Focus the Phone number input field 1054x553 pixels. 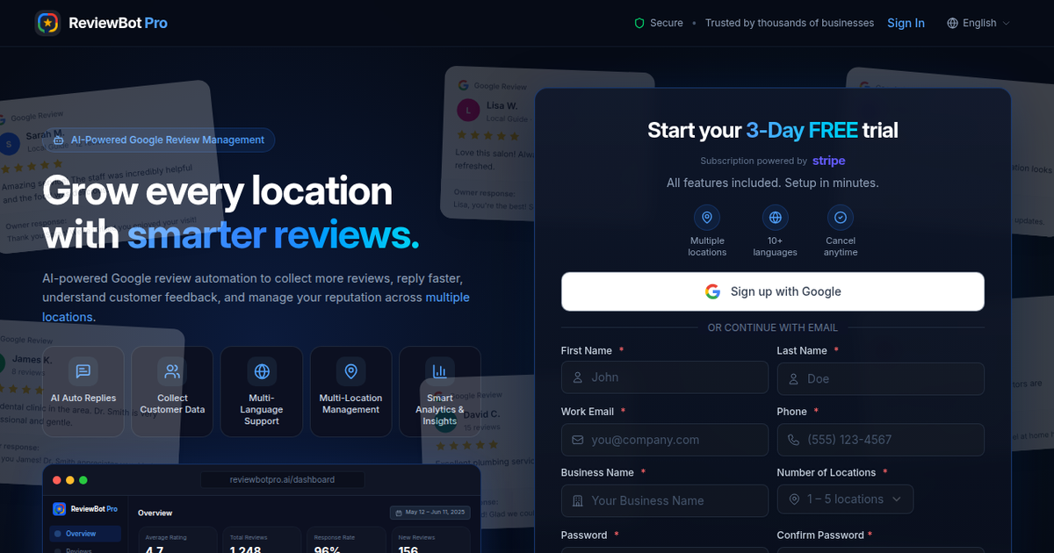click(880, 440)
